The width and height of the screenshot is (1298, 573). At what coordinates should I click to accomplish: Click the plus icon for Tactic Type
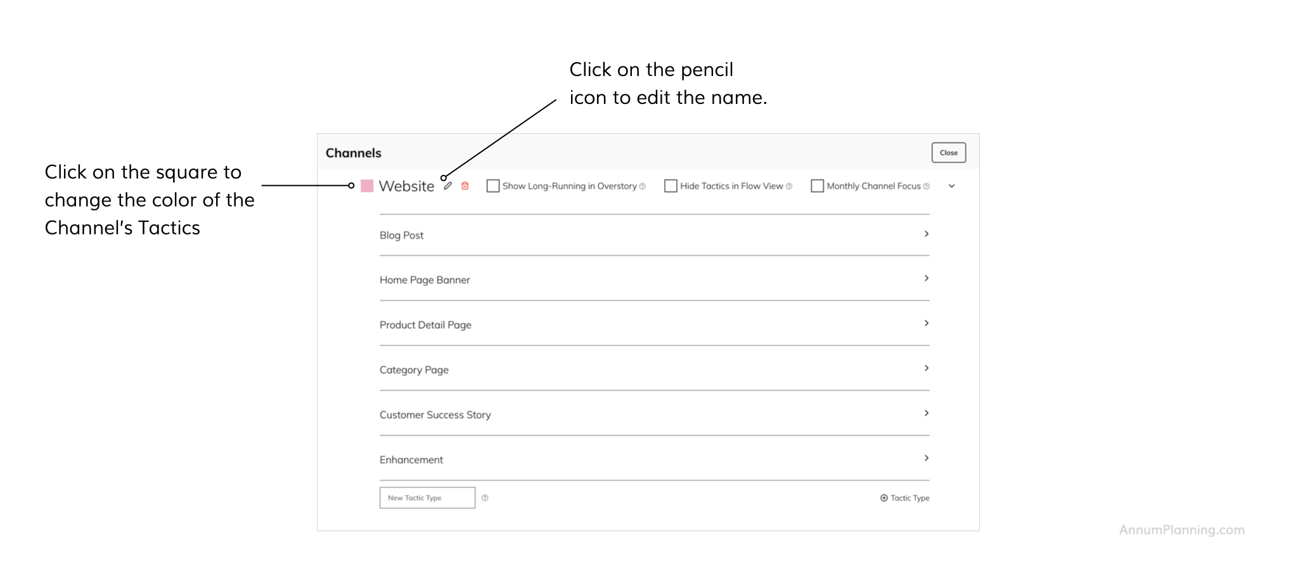[x=884, y=498]
